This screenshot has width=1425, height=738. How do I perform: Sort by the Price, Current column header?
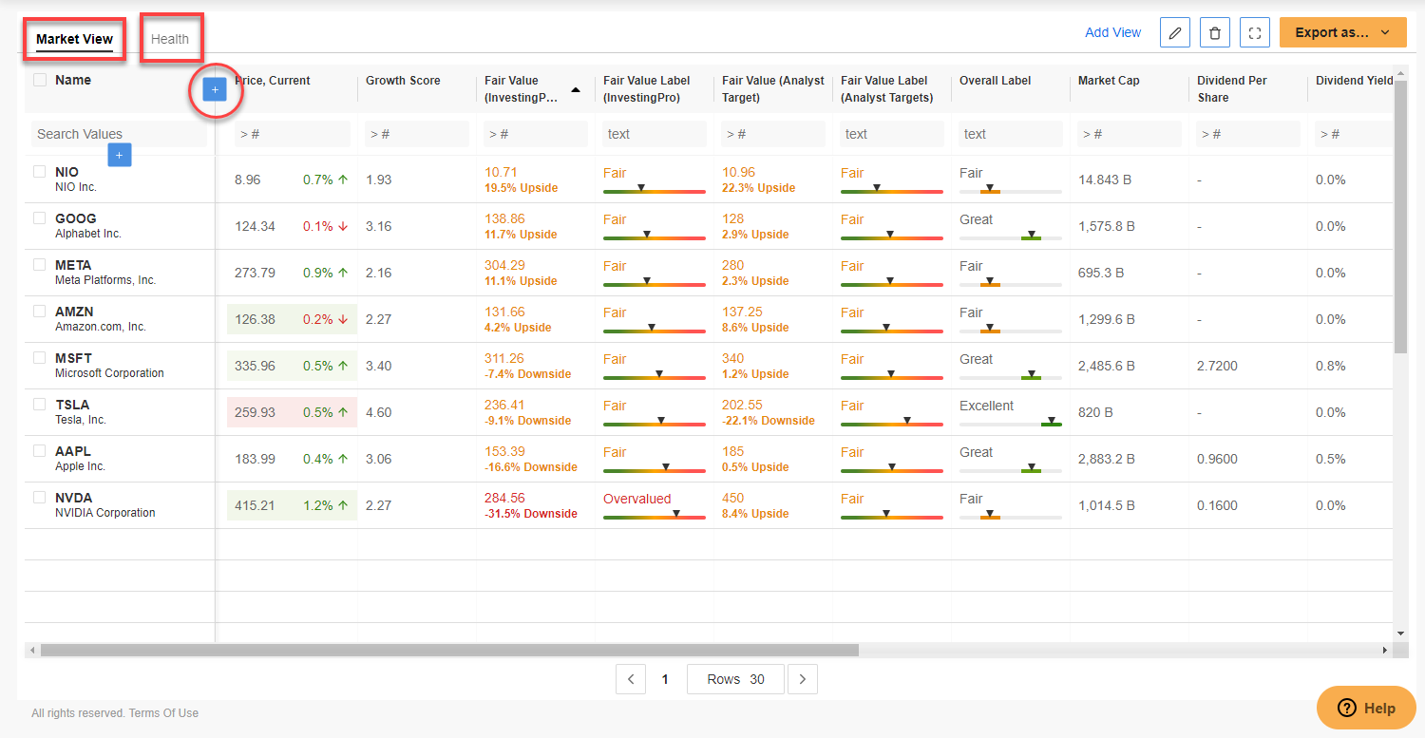pyautogui.click(x=273, y=81)
